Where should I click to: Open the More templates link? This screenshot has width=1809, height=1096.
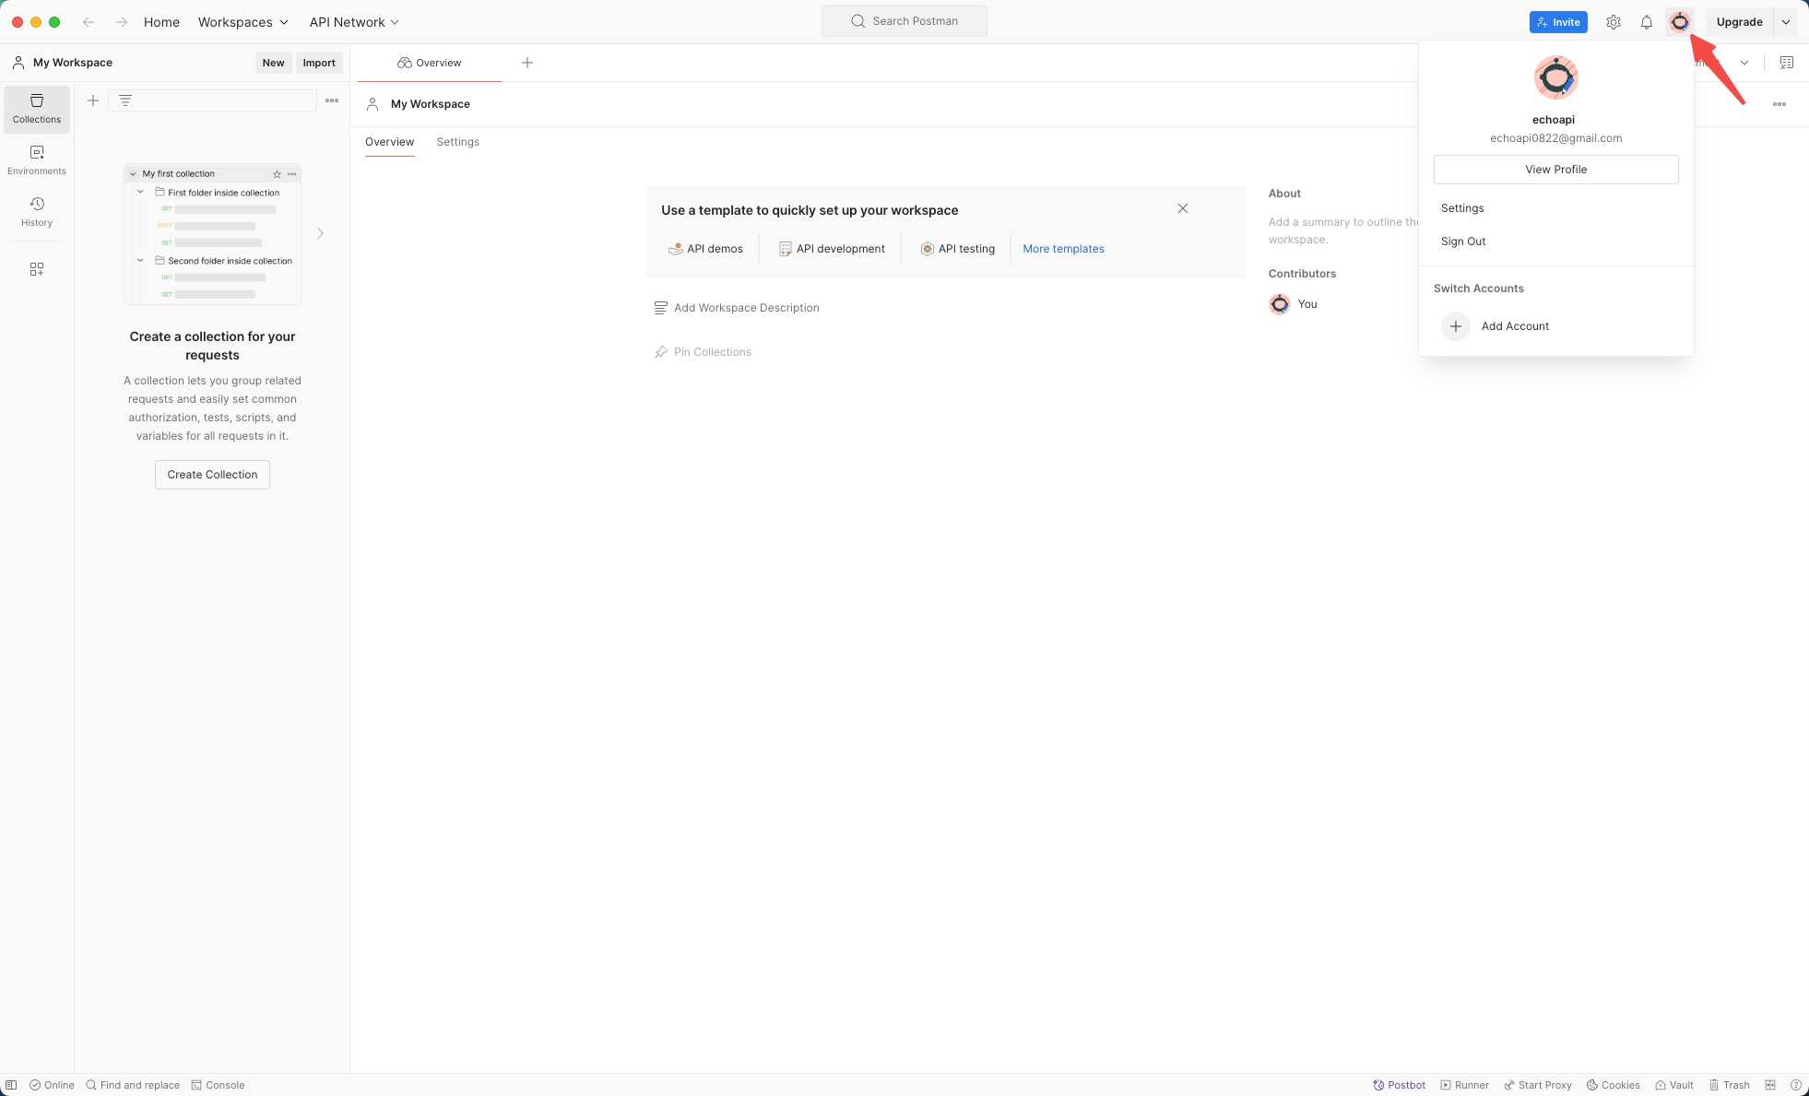pyautogui.click(x=1063, y=249)
